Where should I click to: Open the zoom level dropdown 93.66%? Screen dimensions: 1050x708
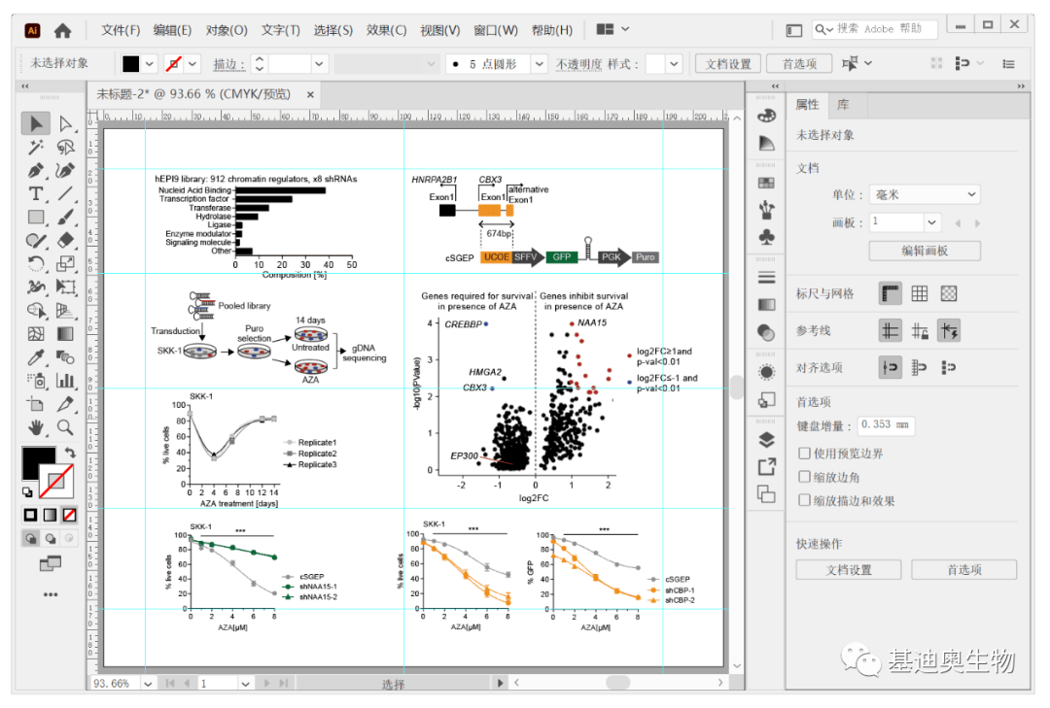point(148,684)
